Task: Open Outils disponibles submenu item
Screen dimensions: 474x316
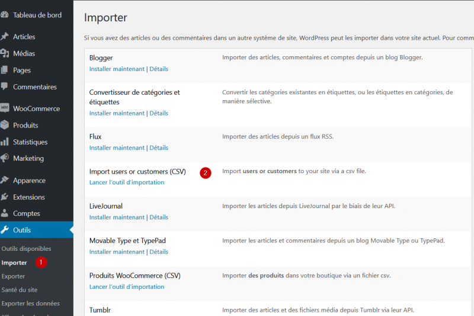Action: click(26, 248)
